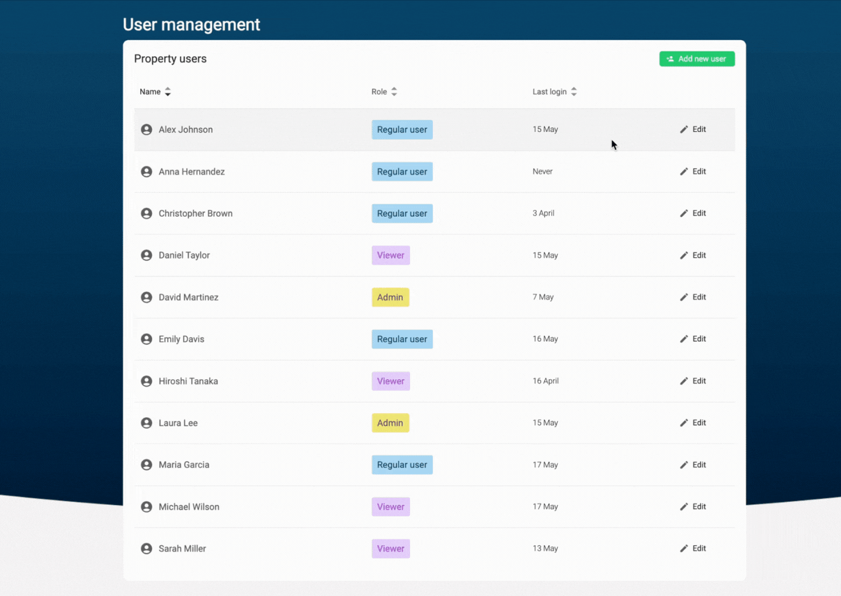Click Sarah Miller's Viewer role badge
The height and width of the screenshot is (596, 841).
pyautogui.click(x=391, y=549)
